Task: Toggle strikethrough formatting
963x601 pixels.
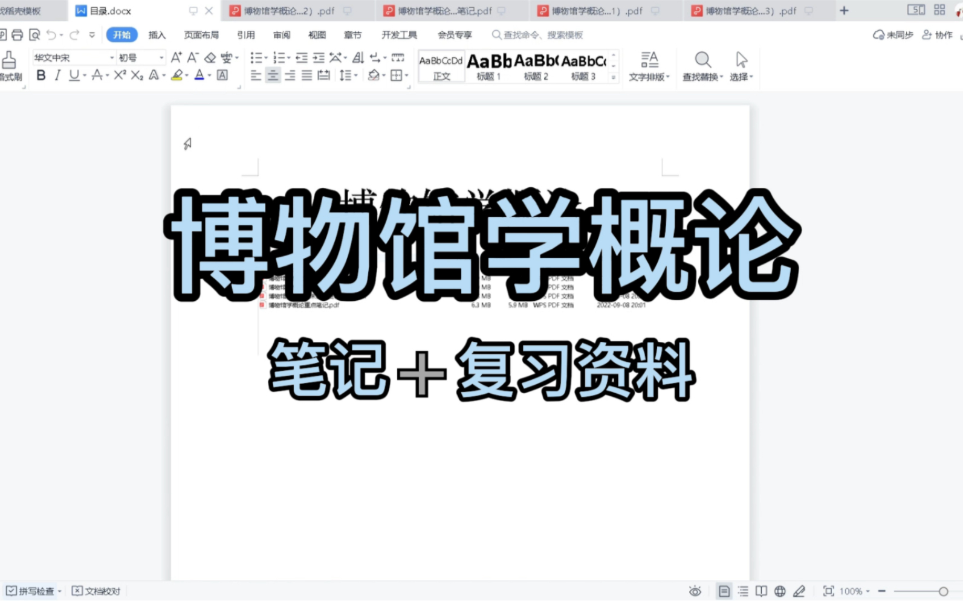Action: click(x=97, y=75)
